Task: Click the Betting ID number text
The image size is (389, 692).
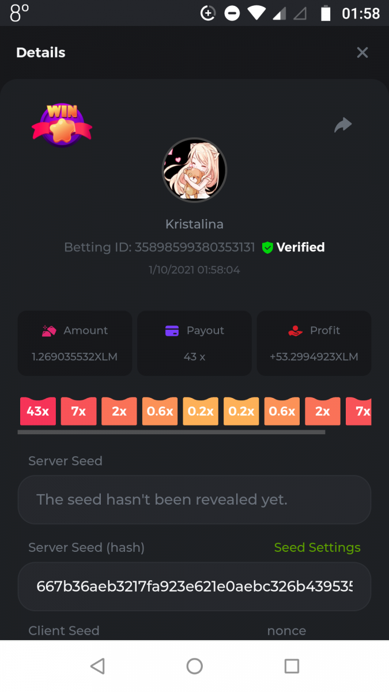Action: pyautogui.click(x=195, y=247)
